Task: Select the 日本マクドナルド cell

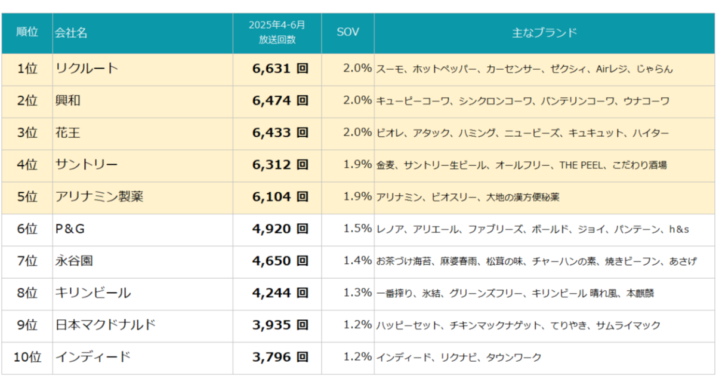Action: coord(106,325)
